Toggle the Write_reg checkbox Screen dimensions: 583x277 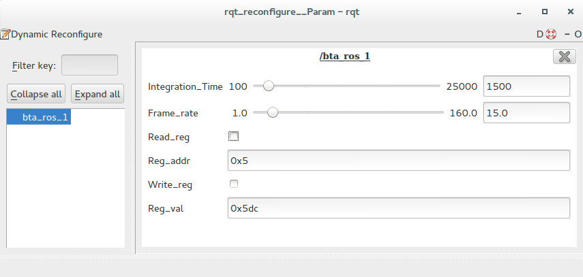point(234,184)
